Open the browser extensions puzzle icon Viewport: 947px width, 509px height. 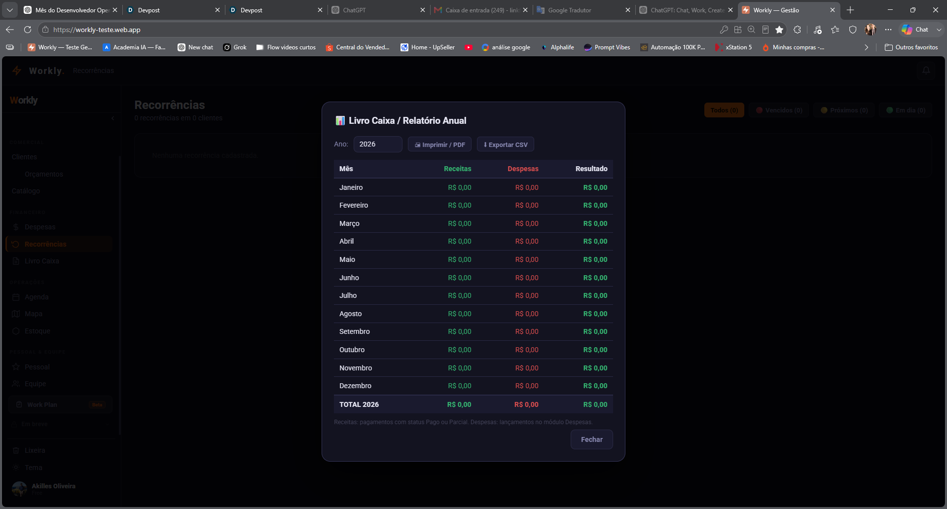797,30
